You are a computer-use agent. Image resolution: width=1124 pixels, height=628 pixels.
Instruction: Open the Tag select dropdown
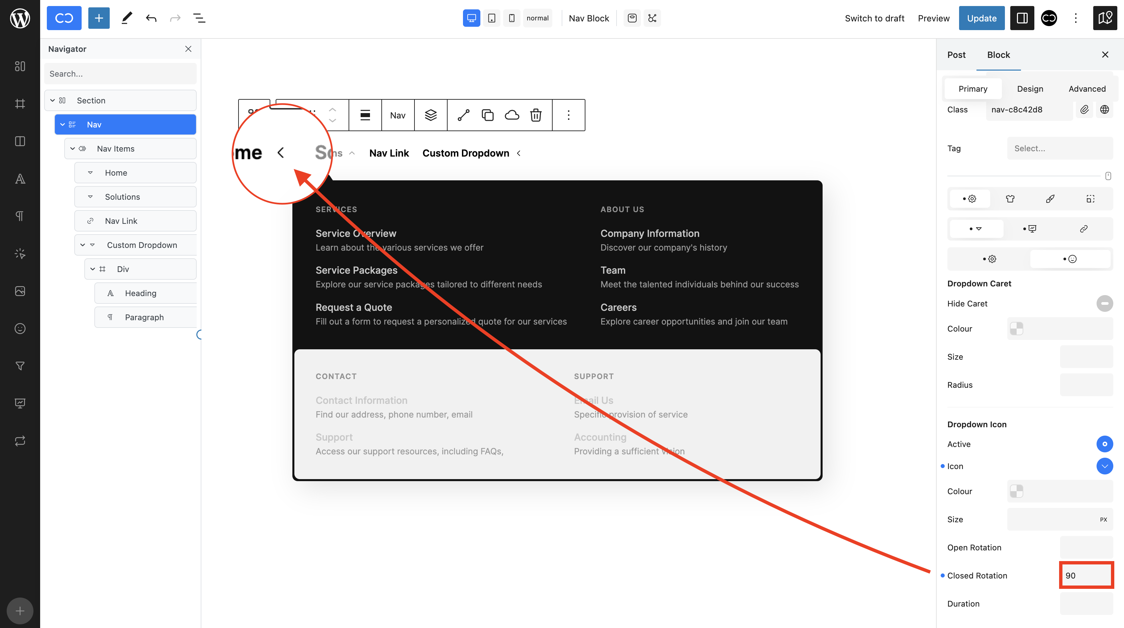1059,148
